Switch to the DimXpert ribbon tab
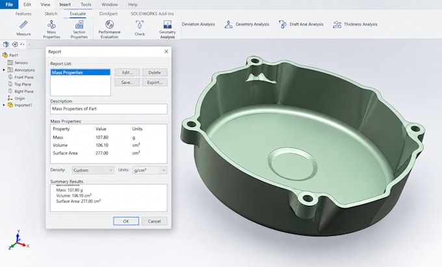The width and height of the screenshot is (442, 267). (x=109, y=14)
